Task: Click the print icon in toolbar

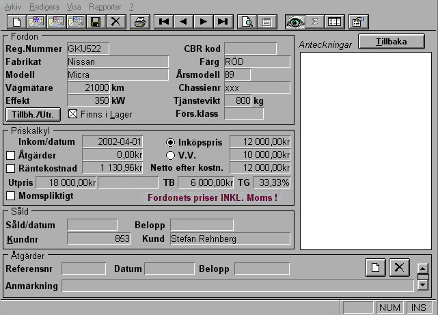Action: (139, 21)
